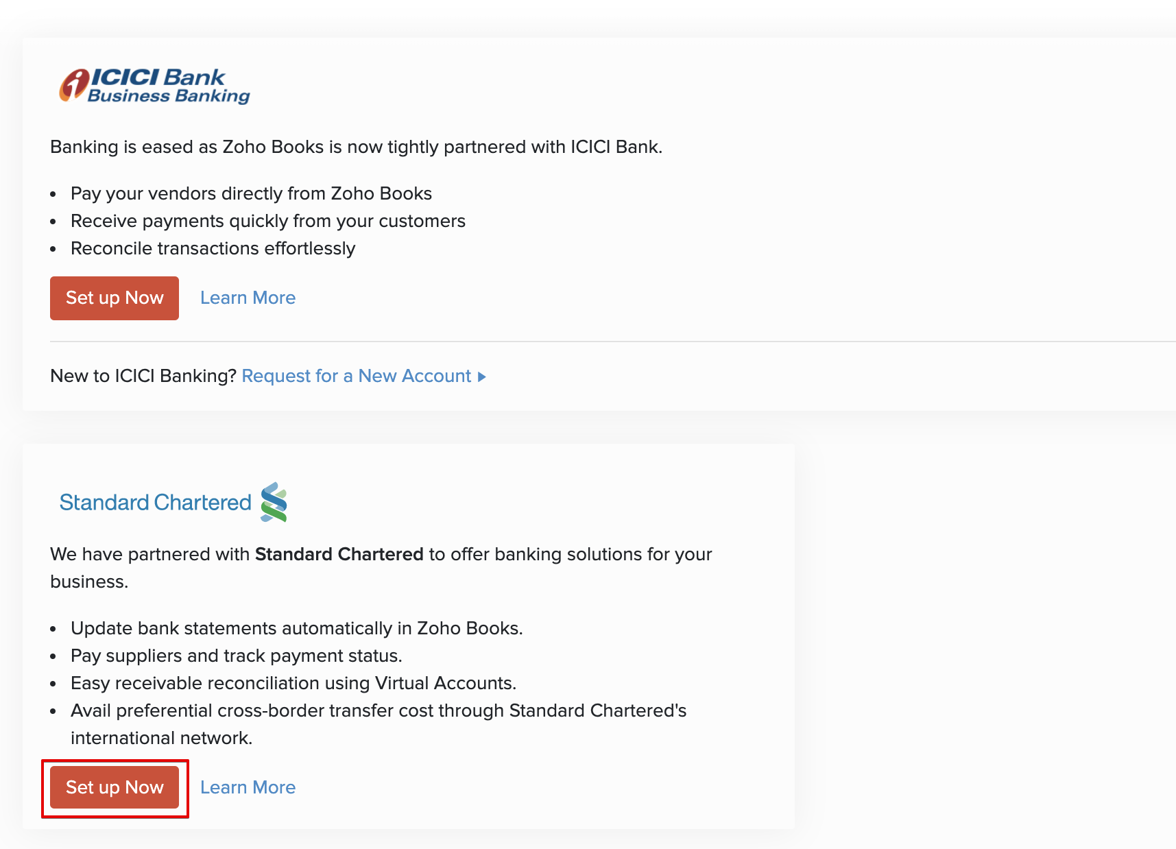
Task: Click the 'Pay suppliers and track payment' bullet
Action: pos(236,656)
